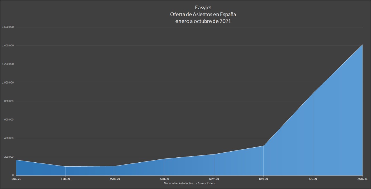Viewport: 371px width, 189px height.
Task: Select the "Fuente: Cirium" source text
Action: click(205, 183)
